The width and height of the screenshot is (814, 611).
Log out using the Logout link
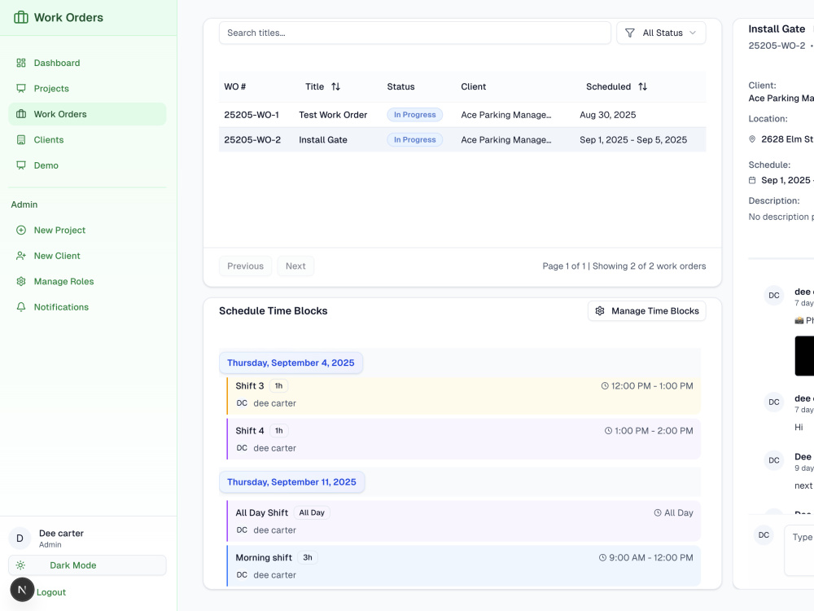tap(50, 592)
